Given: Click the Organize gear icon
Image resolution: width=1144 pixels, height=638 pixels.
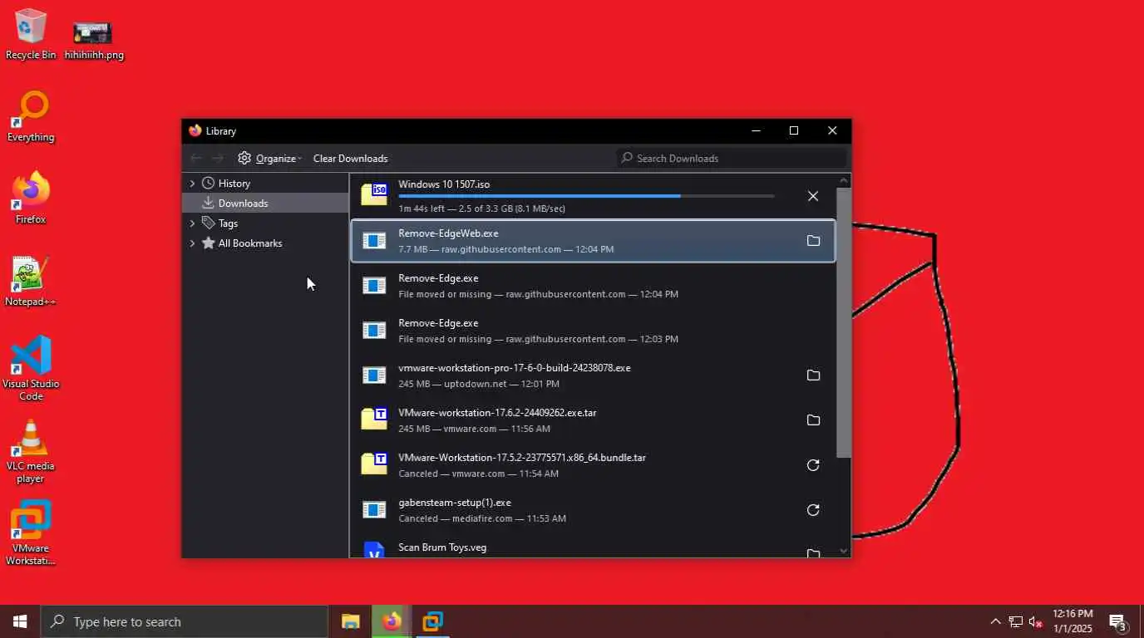Looking at the screenshot, I should (244, 158).
